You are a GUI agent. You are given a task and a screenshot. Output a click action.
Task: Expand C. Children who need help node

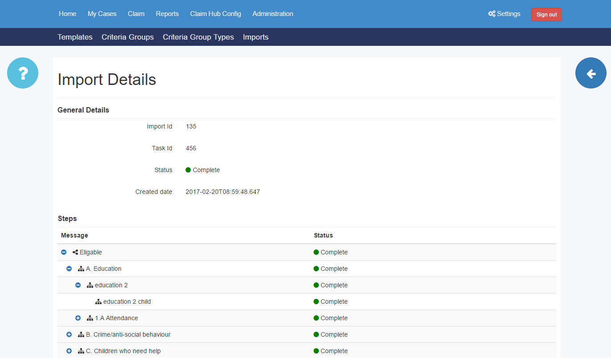click(x=69, y=351)
